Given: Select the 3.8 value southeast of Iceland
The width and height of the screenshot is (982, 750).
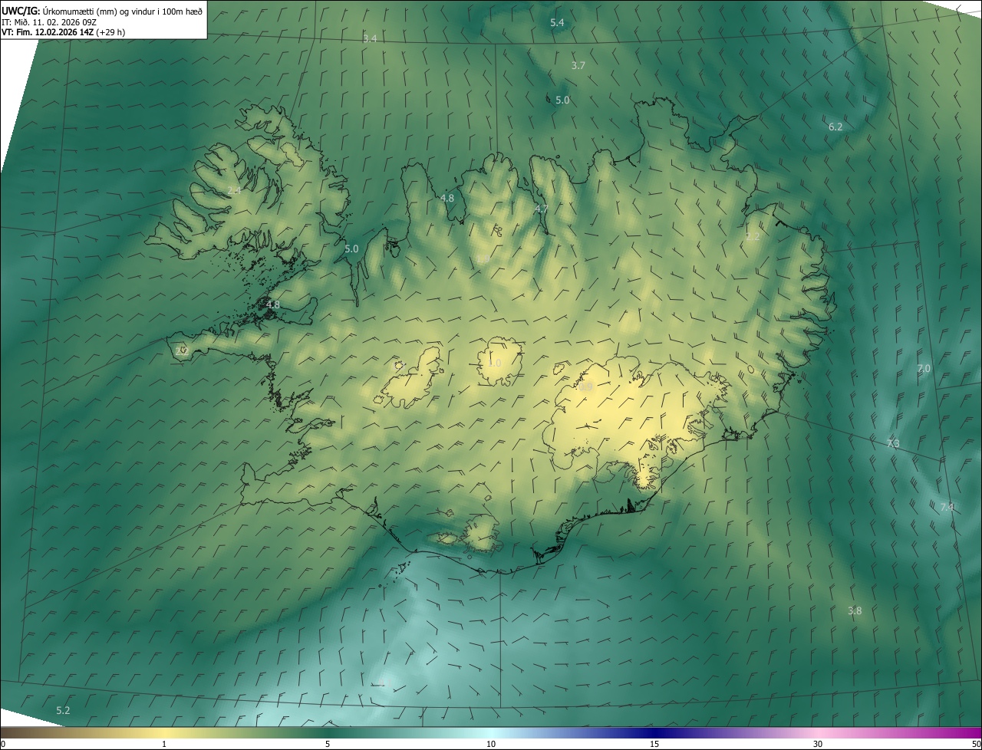Looking at the screenshot, I should (855, 611).
